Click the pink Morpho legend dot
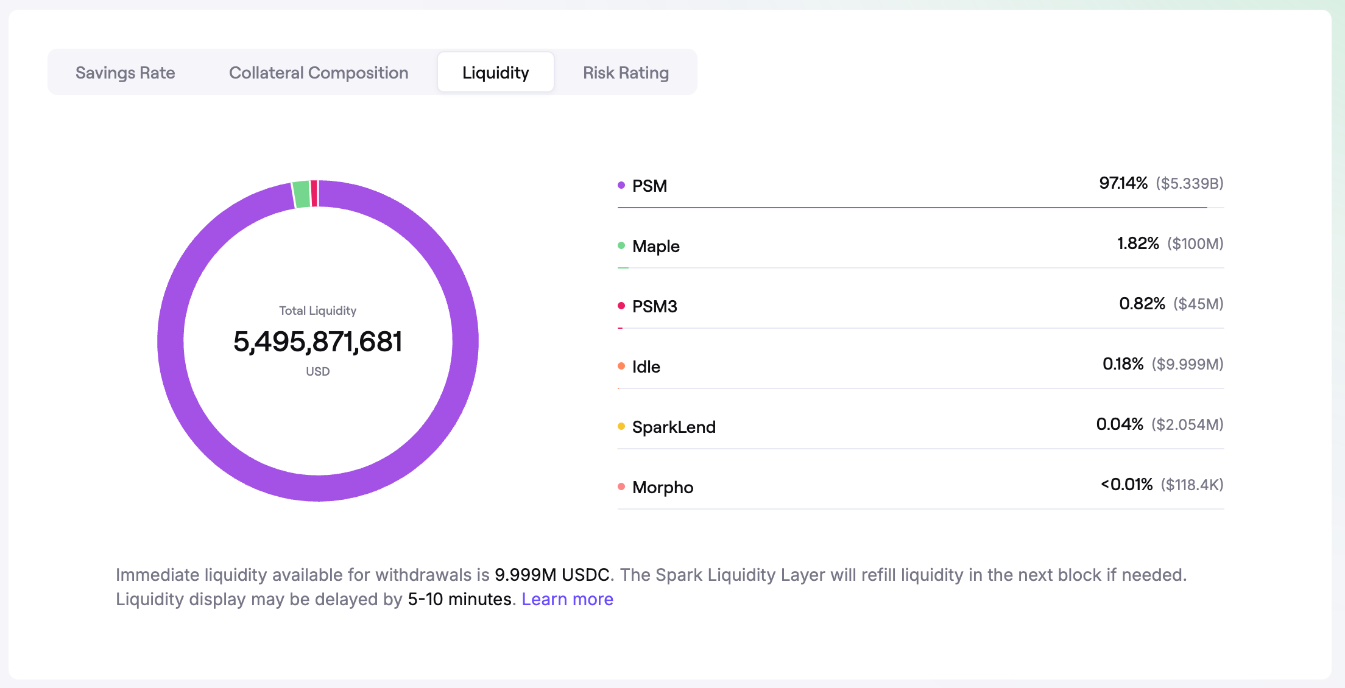The image size is (1345, 688). click(621, 486)
